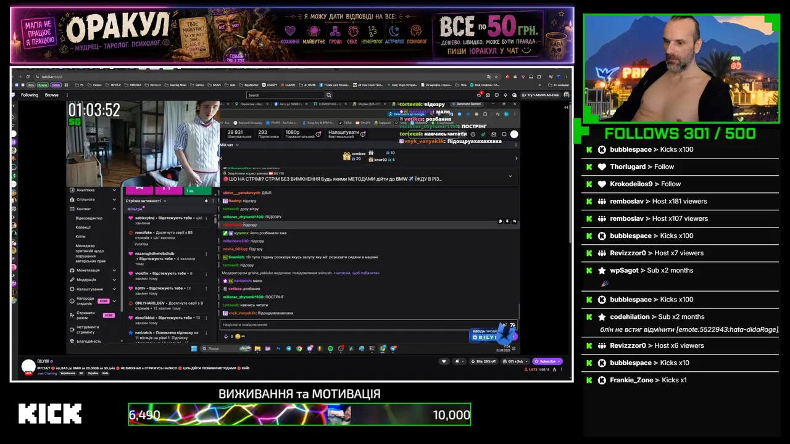Open Відеоредактор in the Контент menu

click(x=89, y=218)
